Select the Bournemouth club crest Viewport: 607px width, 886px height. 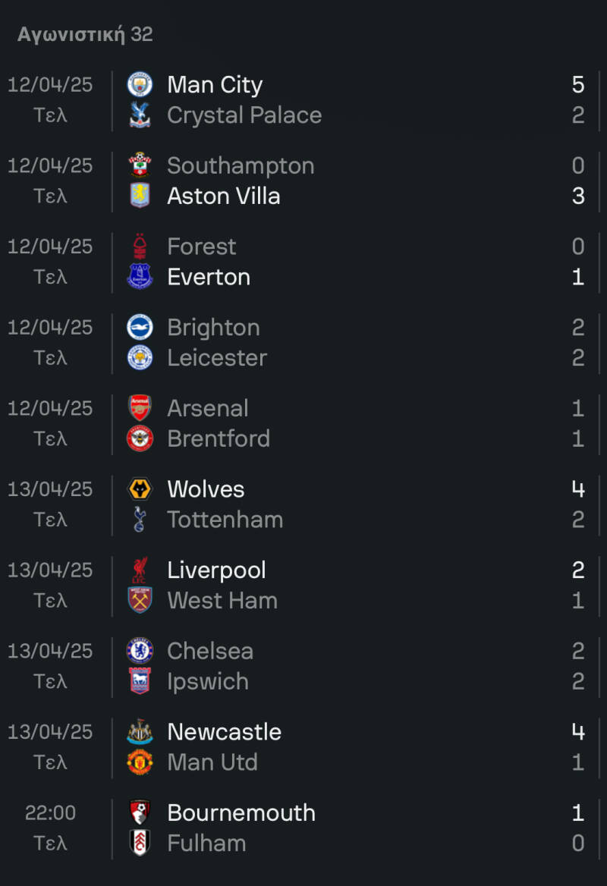140,812
